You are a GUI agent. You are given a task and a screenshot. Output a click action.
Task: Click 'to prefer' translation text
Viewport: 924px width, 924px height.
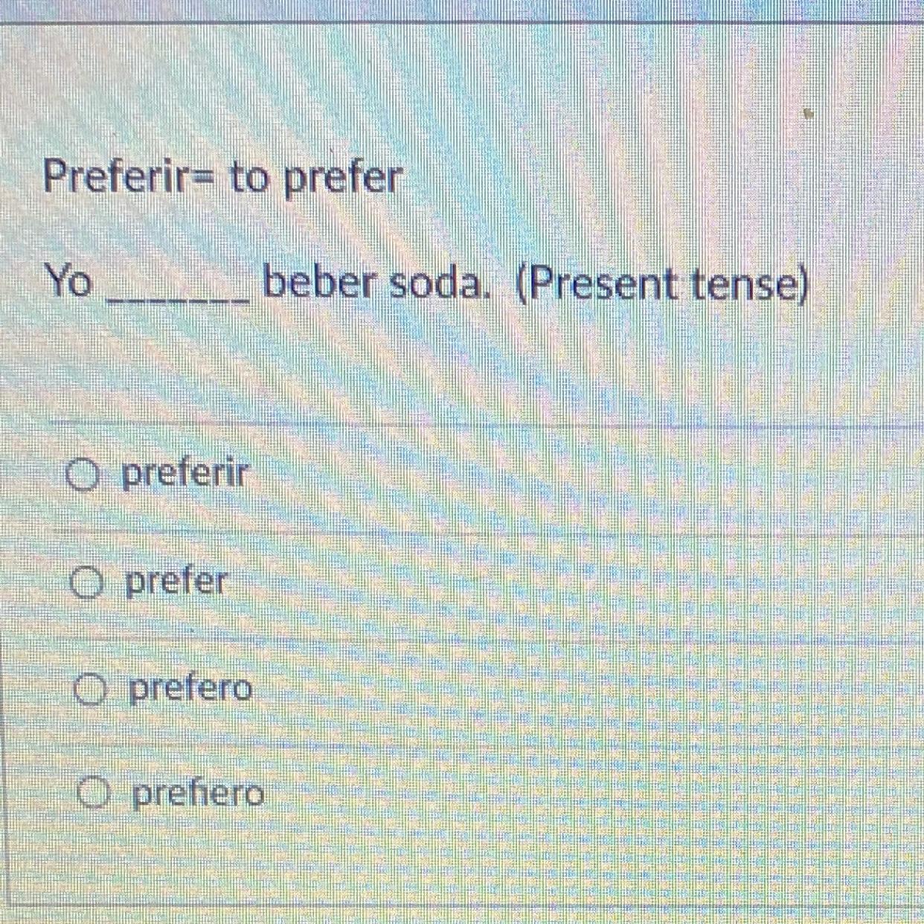coord(316,179)
